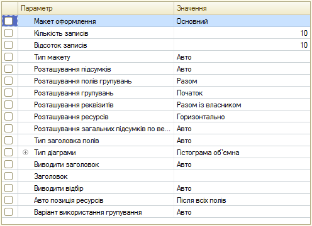This screenshot has height=226, width=312.
Task: Select the Основний value cell
Action: pos(242,21)
